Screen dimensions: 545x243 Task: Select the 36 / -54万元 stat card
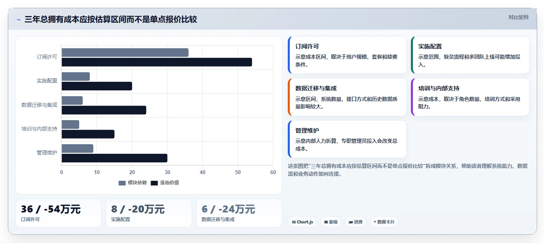(x=58, y=213)
